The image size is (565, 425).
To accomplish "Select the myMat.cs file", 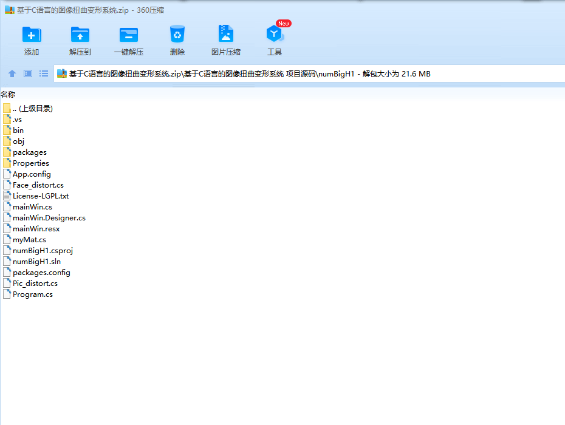I will pyautogui.click(x=24, y=239).
